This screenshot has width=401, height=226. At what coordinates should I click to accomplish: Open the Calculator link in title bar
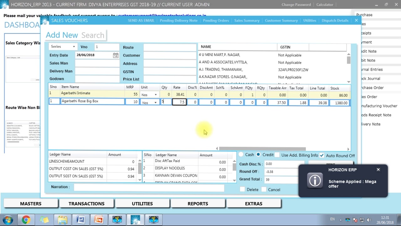coord(325,5)
